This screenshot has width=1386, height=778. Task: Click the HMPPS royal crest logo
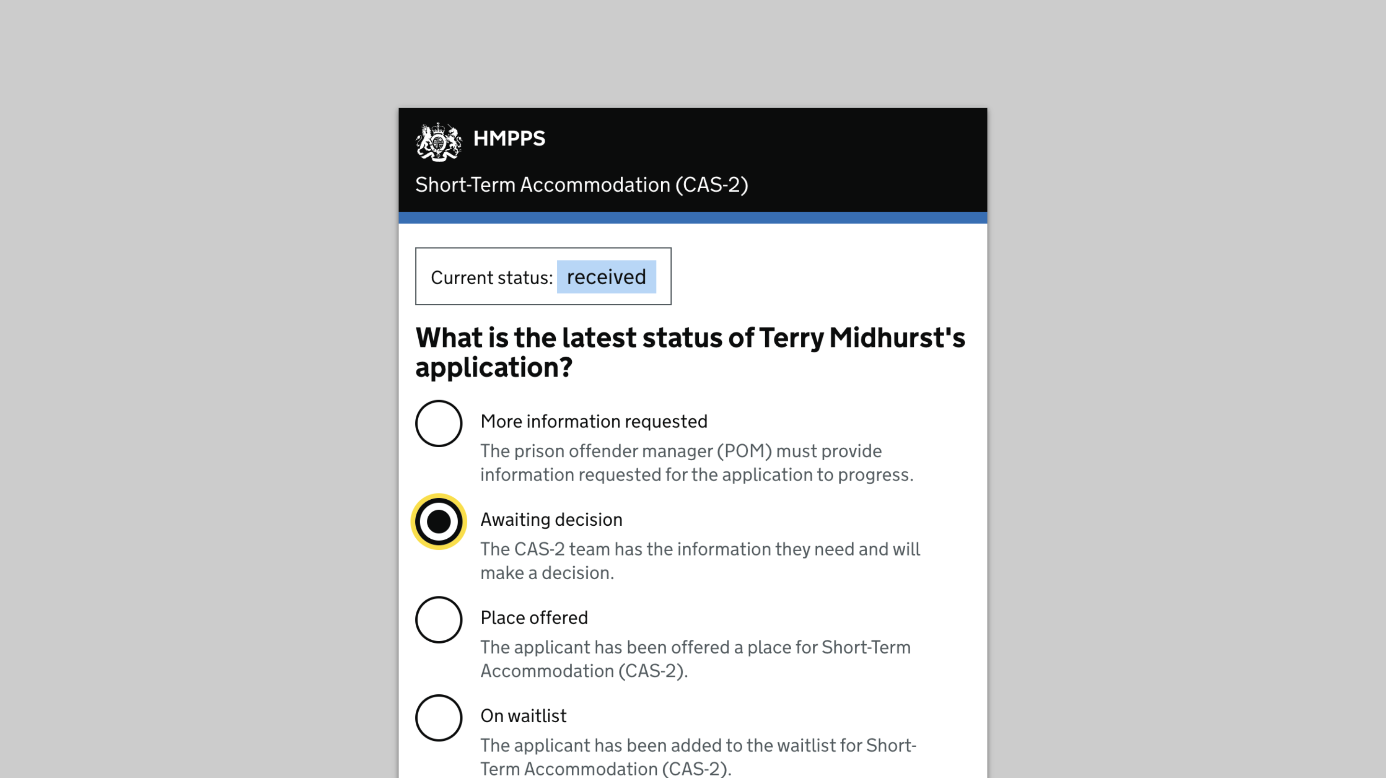[438, 141]
